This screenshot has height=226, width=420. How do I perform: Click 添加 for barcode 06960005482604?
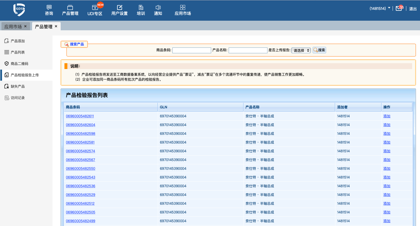point(387,125)
